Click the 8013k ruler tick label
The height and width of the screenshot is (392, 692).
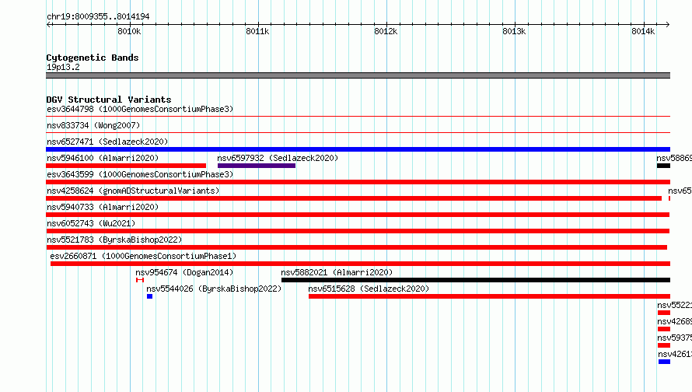coord(514,31)
